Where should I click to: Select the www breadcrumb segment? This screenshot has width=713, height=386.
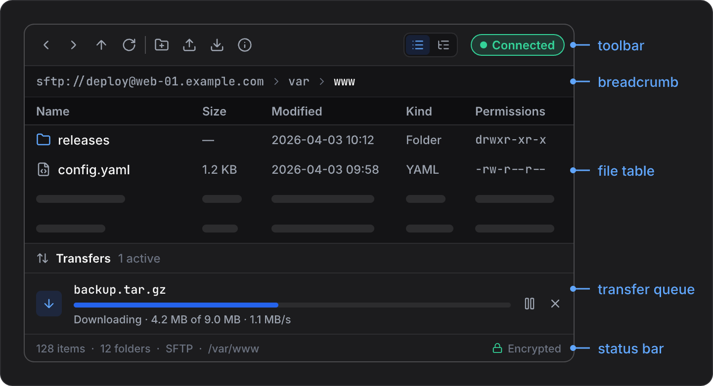345,81
